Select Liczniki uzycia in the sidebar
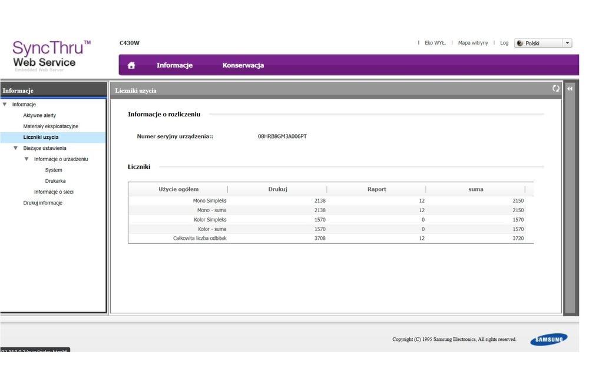 (x=41, y=138)
